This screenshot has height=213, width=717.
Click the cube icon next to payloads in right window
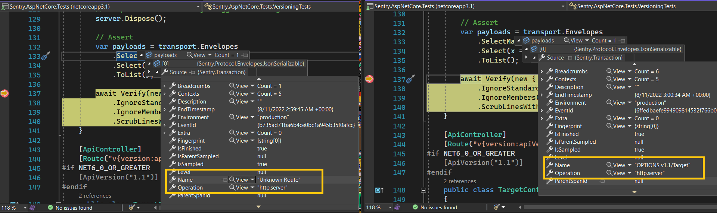[526, 40]
